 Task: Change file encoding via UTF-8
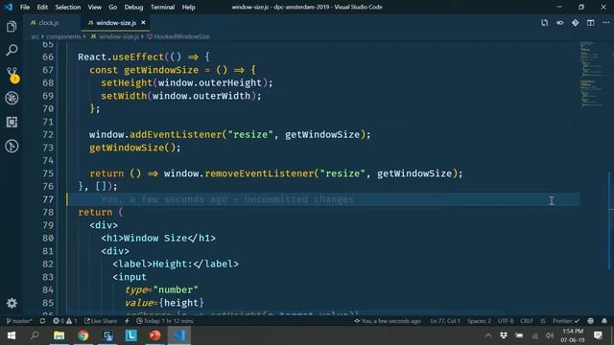[x=506, y=321]
